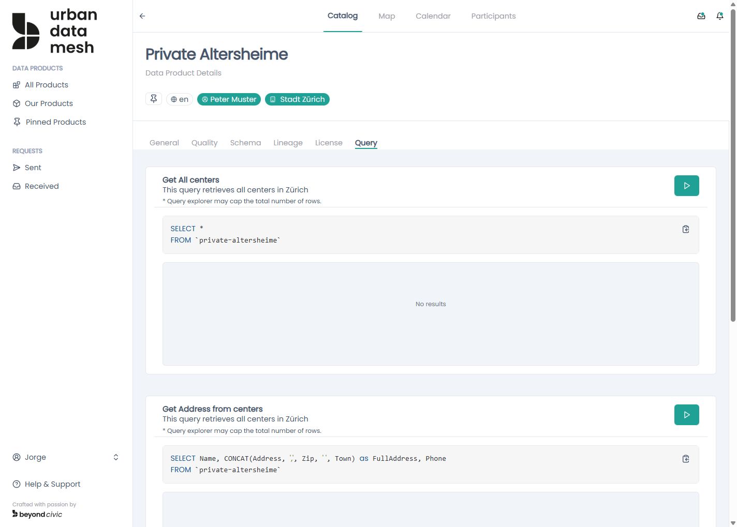Open the Quality sub-tab
The height and width of the screenshot is (527, 737).
pyautogui.click(x=204, y=143)
